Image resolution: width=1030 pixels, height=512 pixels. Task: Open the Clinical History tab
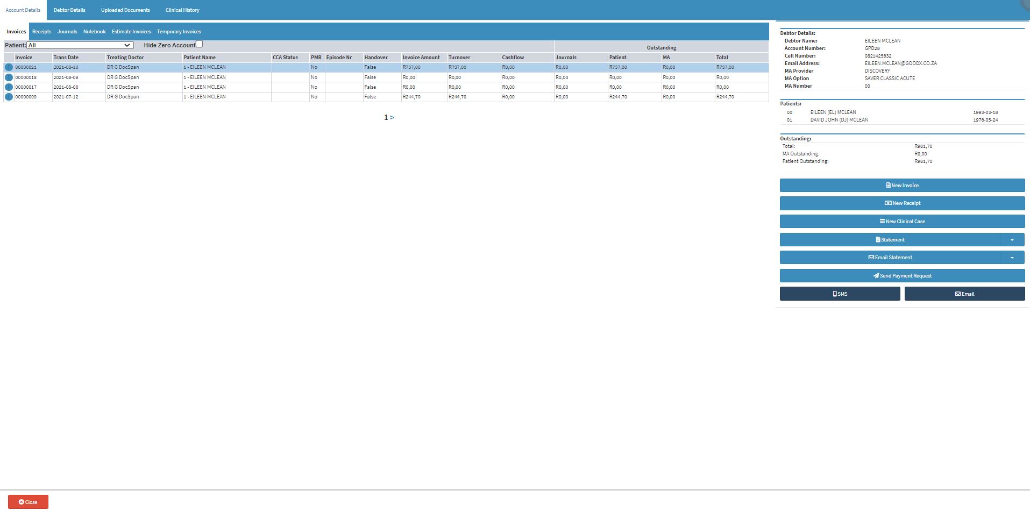coord(182,10)
